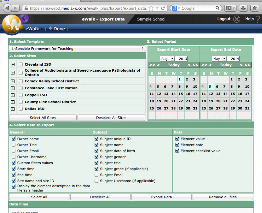Select day 15 in start date calendar
The width and height of the screenshot is (262, 213).
[181, 94]
